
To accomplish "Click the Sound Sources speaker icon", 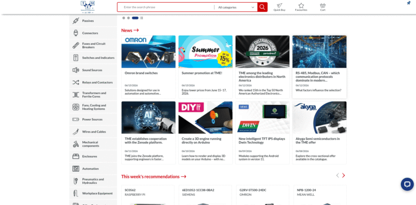I will 76,70.
